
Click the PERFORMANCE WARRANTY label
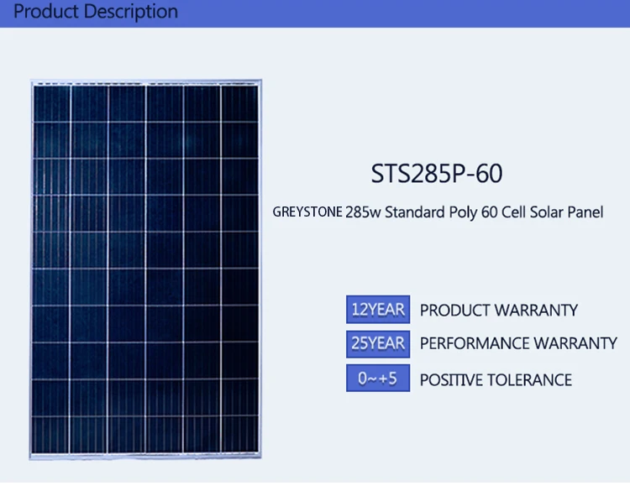pyautogui.click(x=518, y=343)
